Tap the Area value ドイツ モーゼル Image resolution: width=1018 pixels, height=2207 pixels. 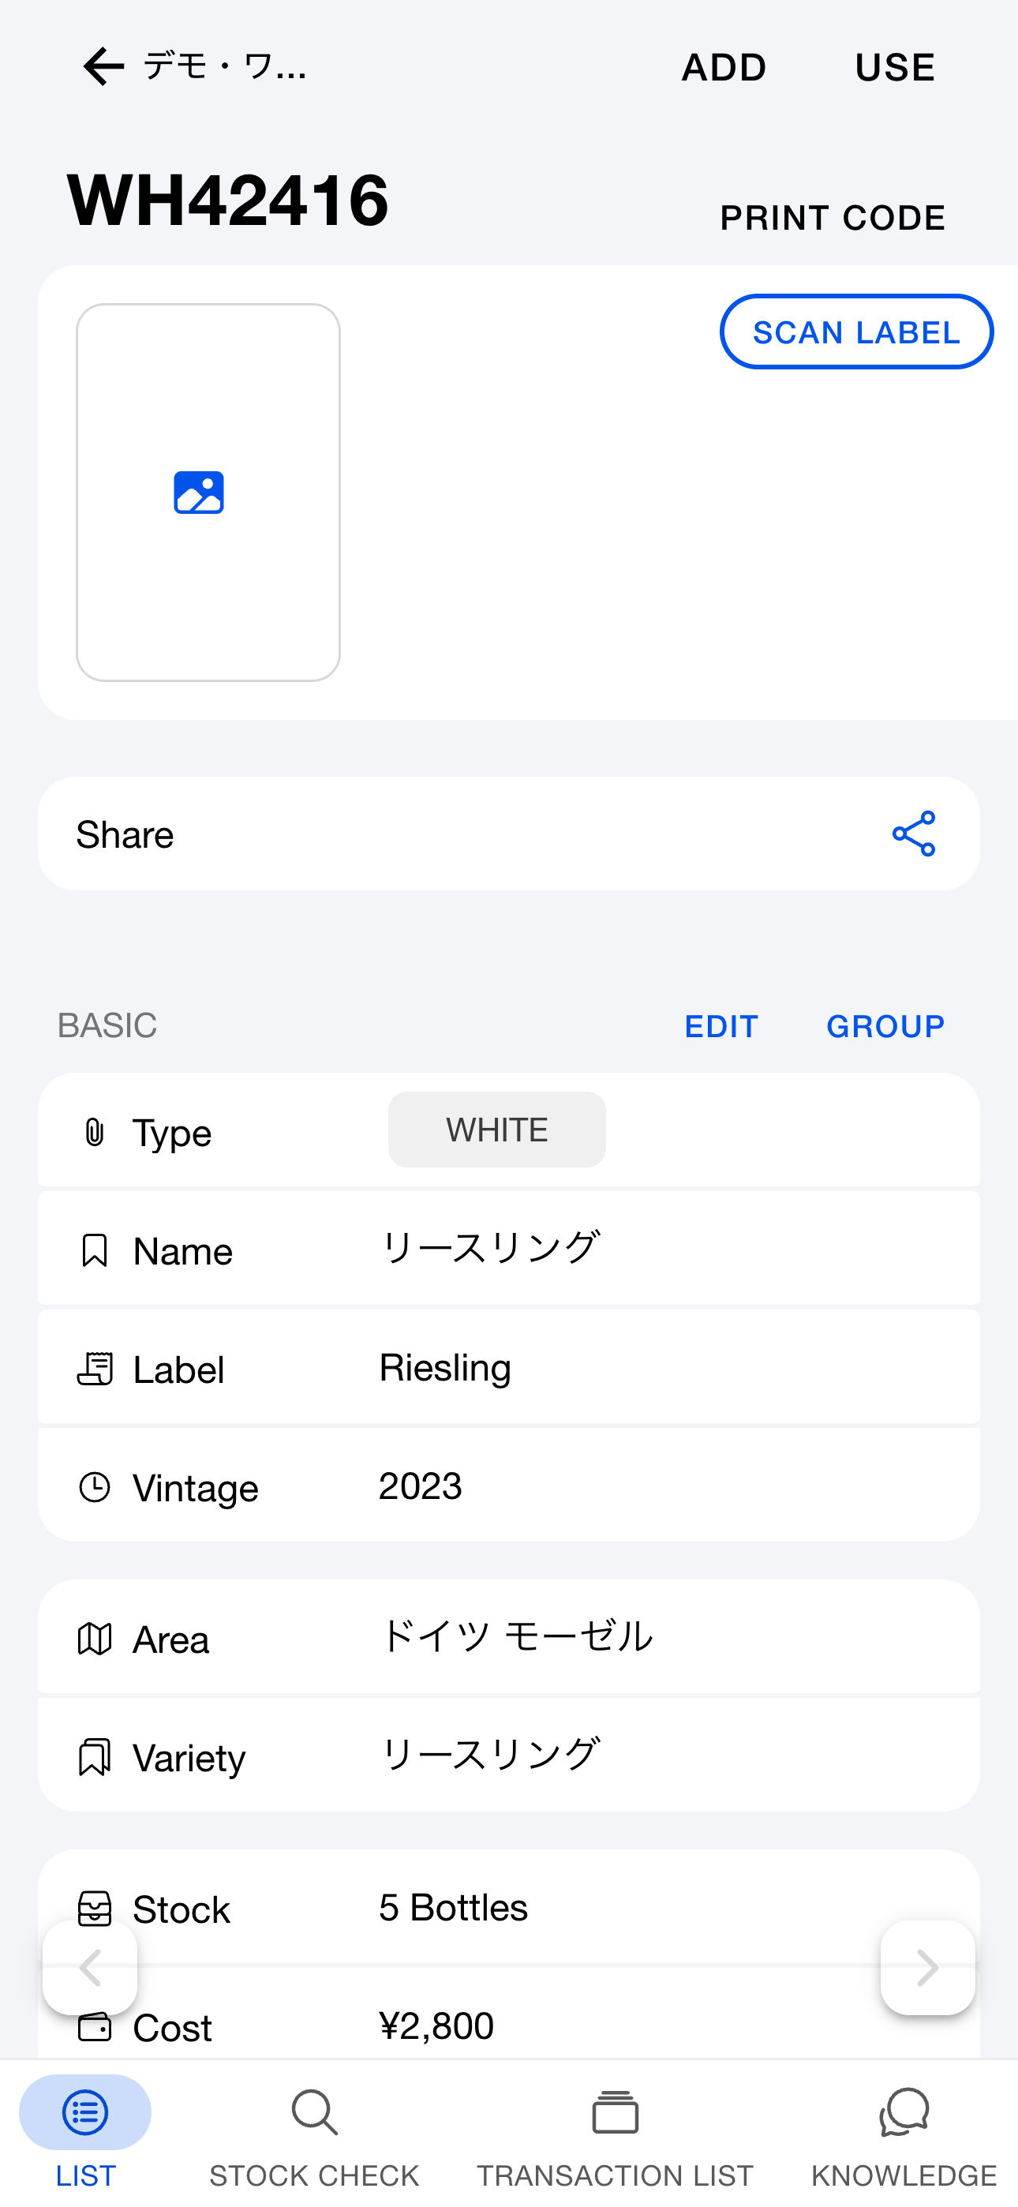click(x=516, y=1636)
